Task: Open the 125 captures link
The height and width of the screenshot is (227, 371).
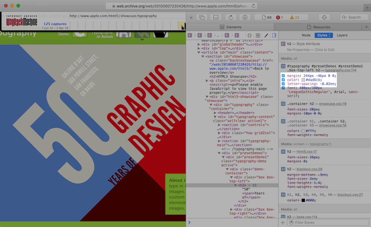Action: [x=55, y=24]
